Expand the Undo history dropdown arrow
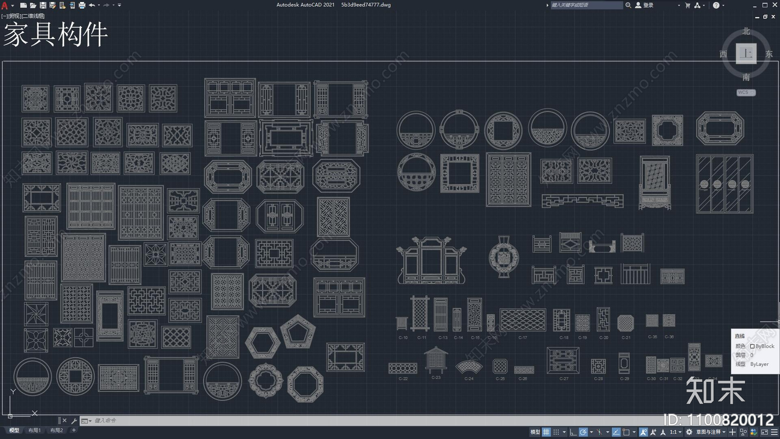 coord(99,5)
